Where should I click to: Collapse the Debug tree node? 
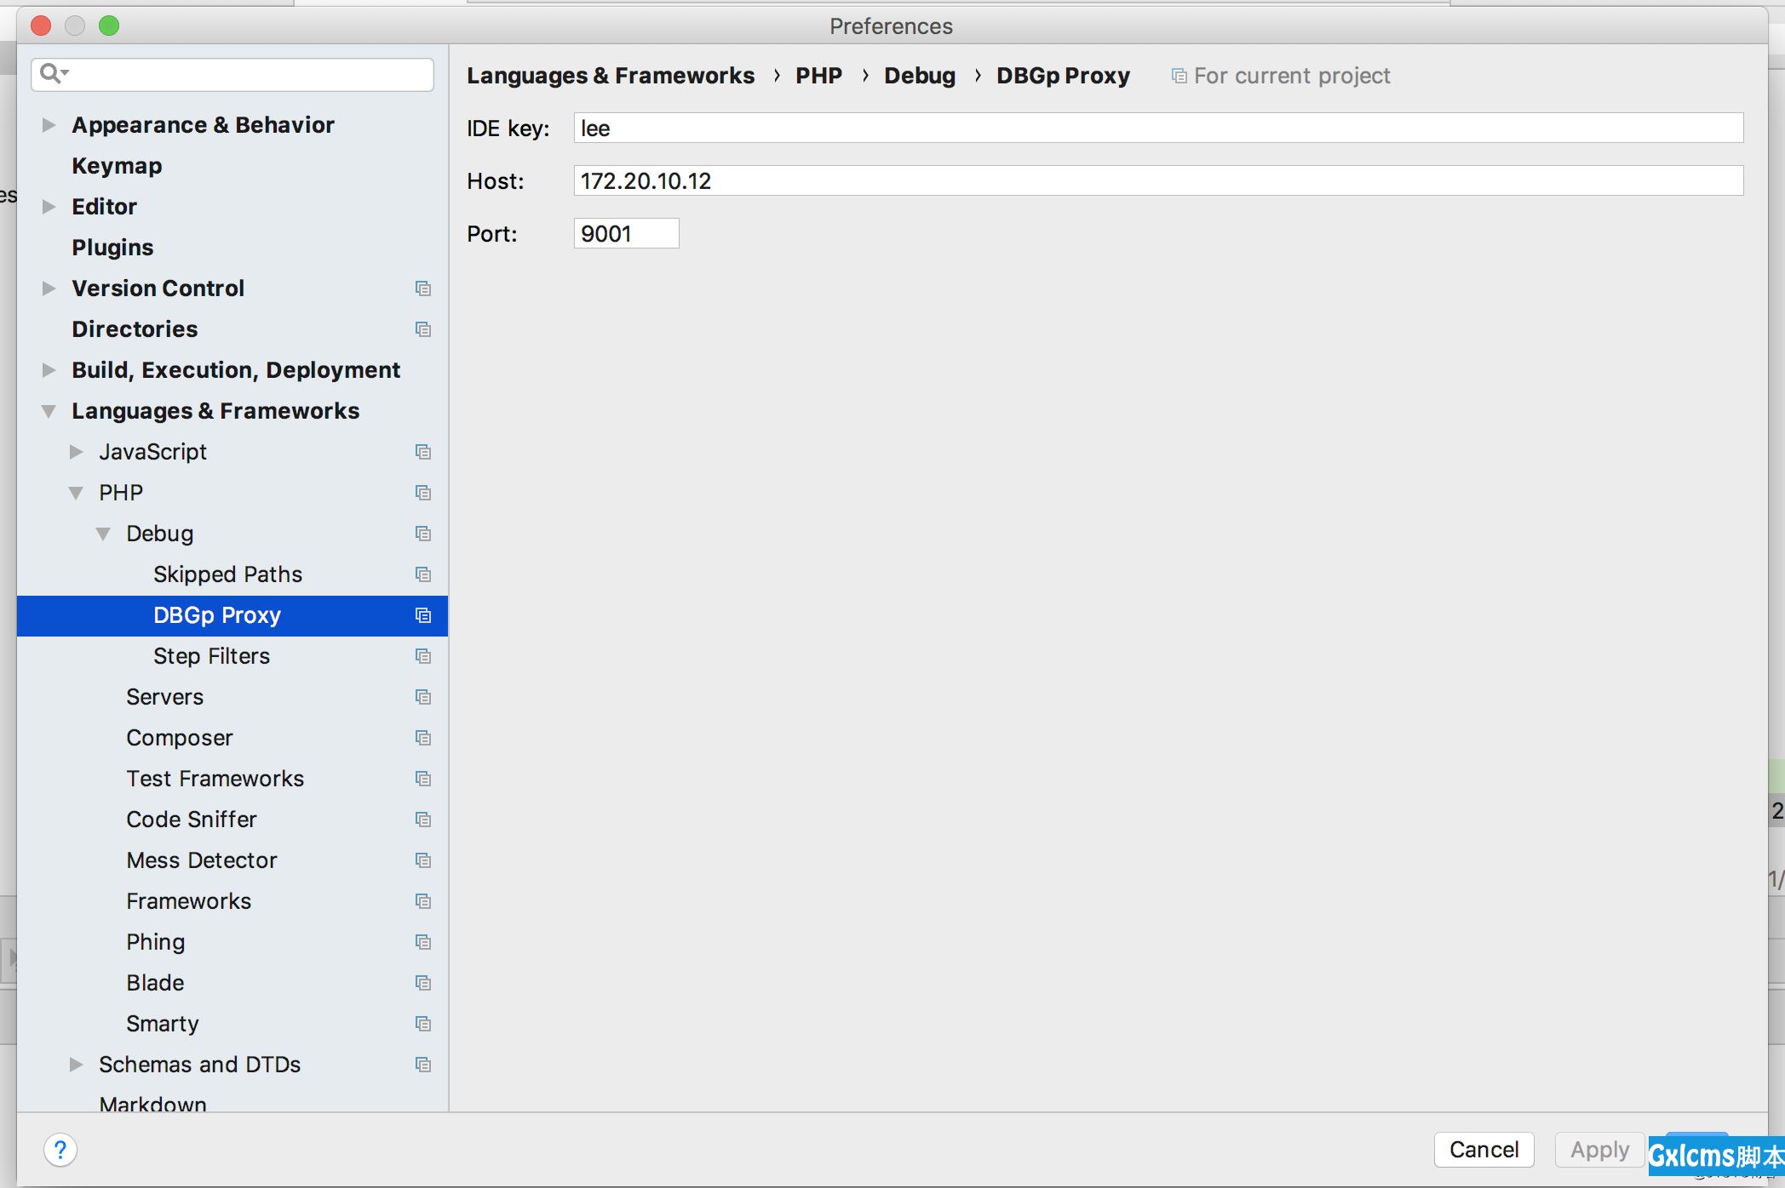[x=104, y=534]
